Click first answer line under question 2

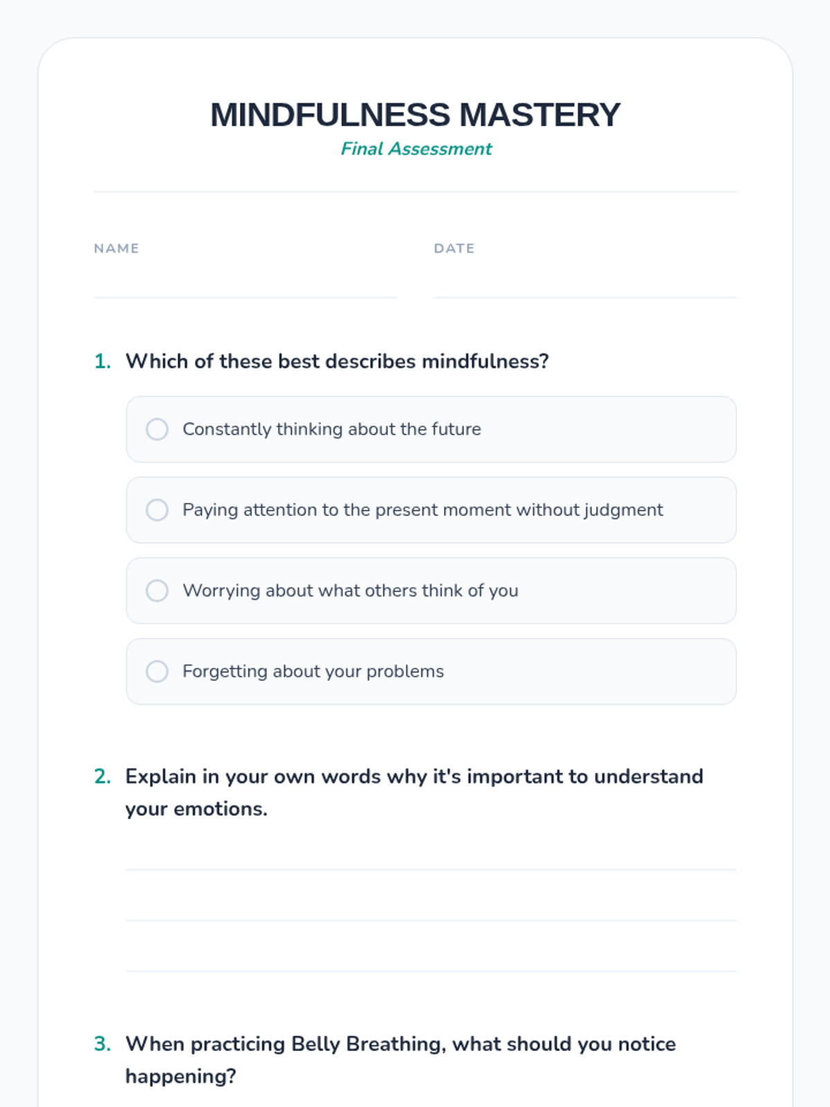click(431, 857)
